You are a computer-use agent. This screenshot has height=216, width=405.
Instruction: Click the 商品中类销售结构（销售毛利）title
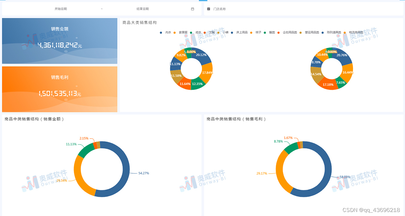pyautogui.click(x=236, y=119)
